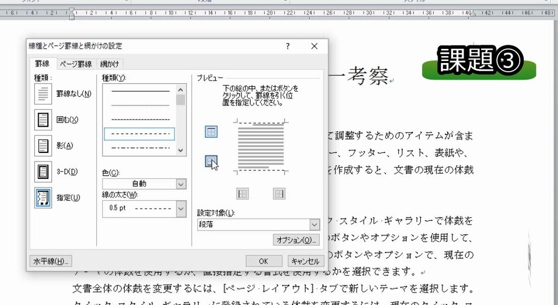The width and height of the screenshot is (558, 305).
Task: Switch to the ページ罫線 tab
Action: (x=76, y=64)
